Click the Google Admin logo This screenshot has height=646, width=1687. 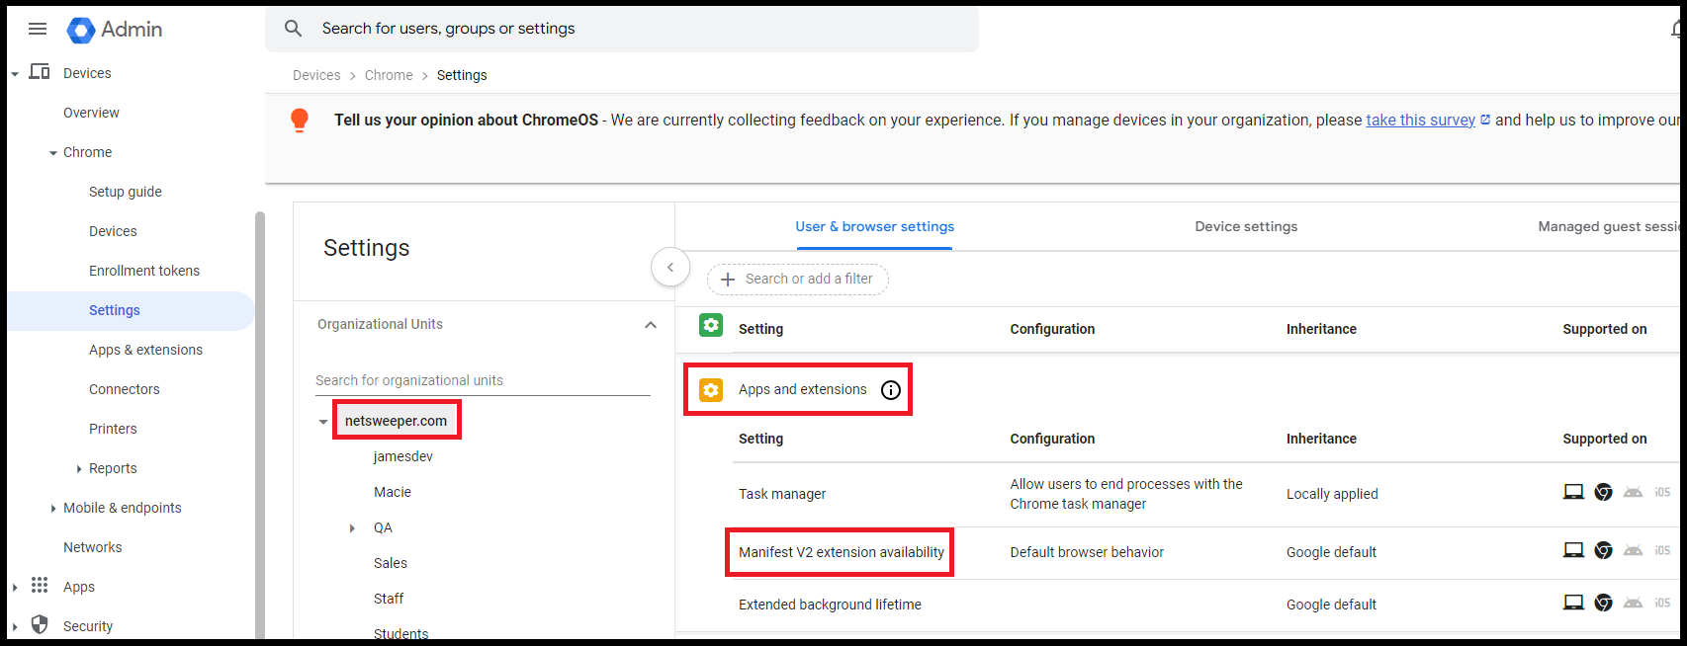point(115,30)
